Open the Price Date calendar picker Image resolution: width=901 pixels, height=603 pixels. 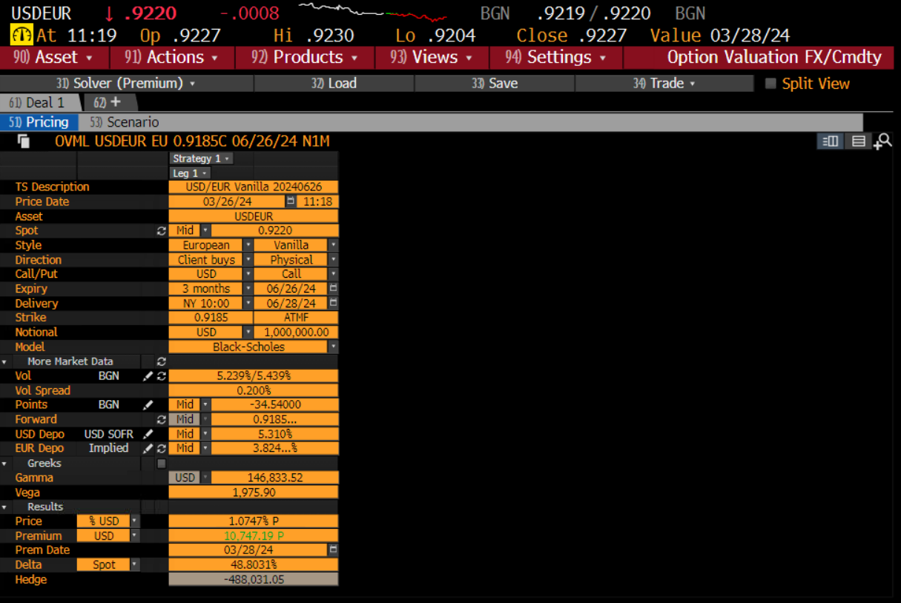tap(290, 201)
